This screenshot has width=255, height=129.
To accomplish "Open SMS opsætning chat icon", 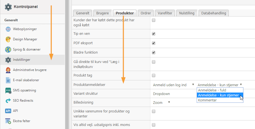I will click(x=8, y=91).
